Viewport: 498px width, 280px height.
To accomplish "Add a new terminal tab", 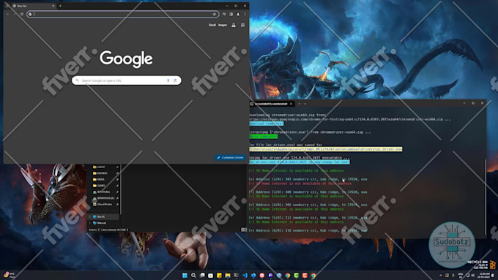I will [x=300, y=104].
